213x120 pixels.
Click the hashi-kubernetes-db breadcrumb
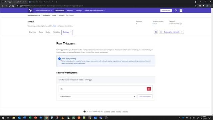[x=34, y=15]
